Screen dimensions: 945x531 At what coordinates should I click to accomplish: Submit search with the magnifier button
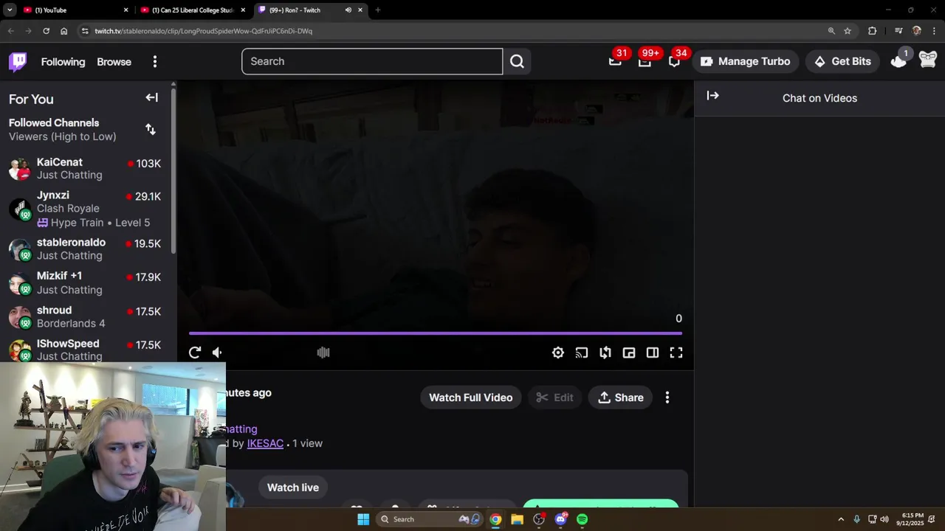[517, 61]
